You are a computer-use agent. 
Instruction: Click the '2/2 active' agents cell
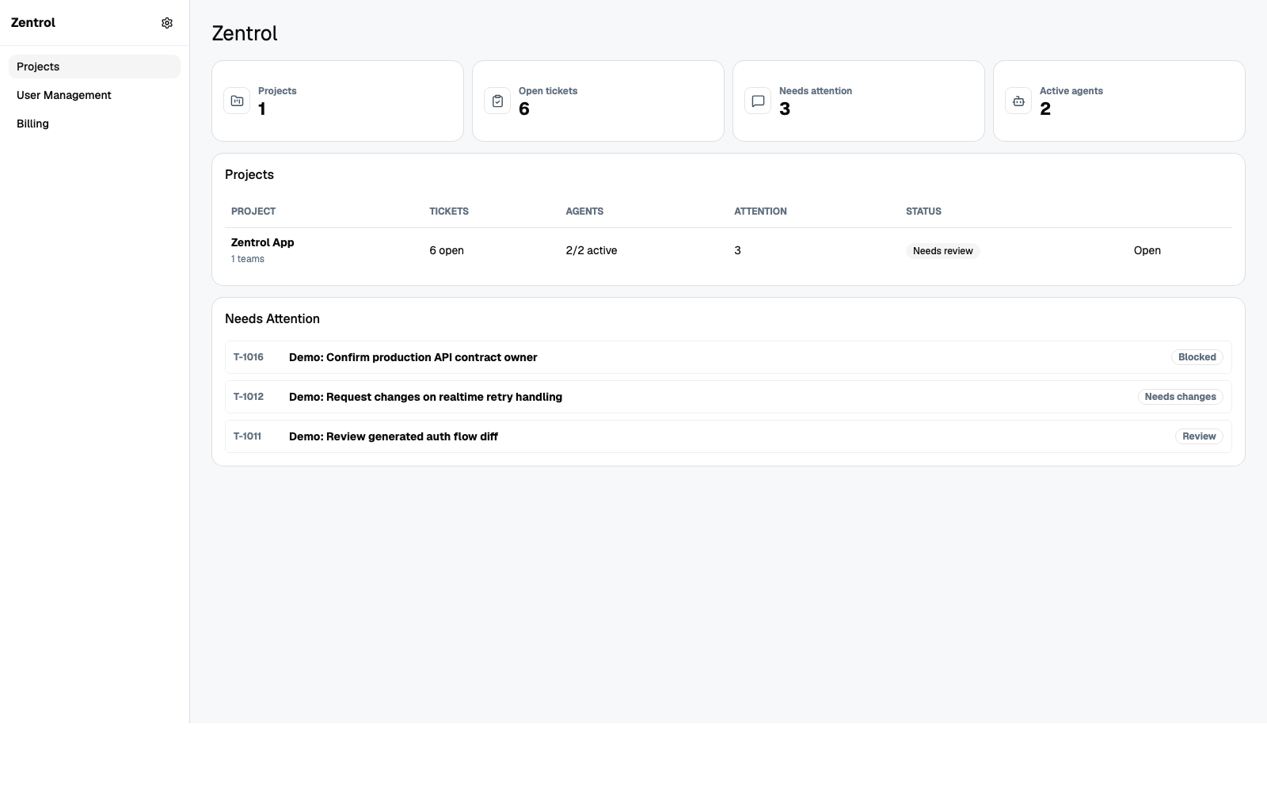pyautogui.click(x=591, y=250)
